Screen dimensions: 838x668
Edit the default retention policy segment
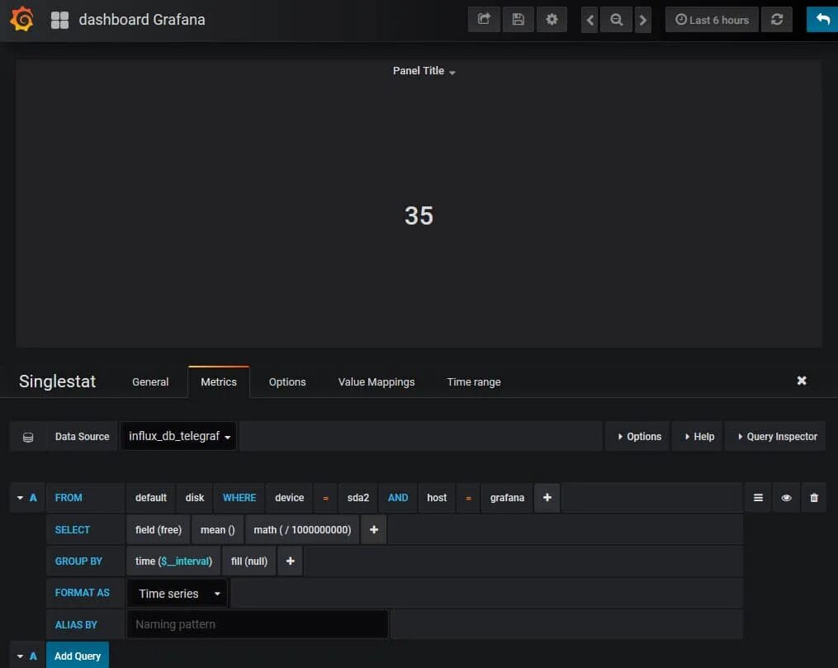151,498
